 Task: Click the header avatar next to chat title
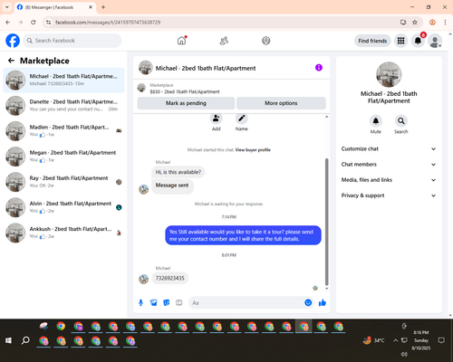coord(146,68)
